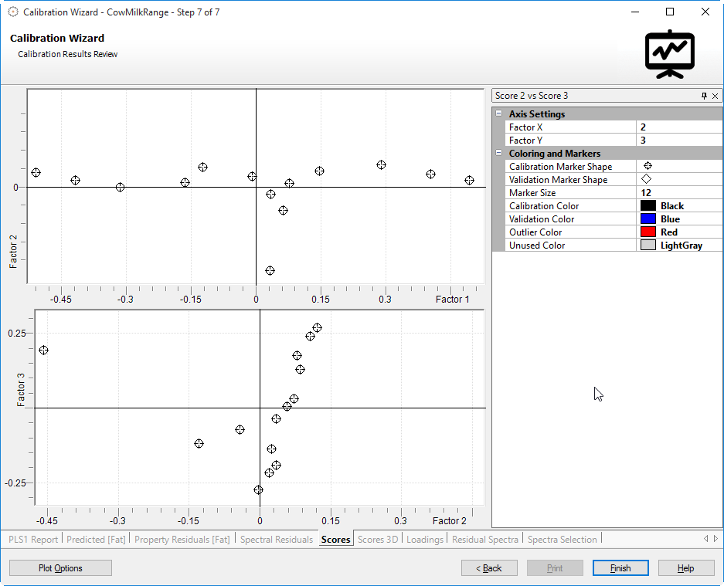Viewport: 724px width, 586px height.
Task: Open the Factor Y value field
Action: (x=669, y=141)
